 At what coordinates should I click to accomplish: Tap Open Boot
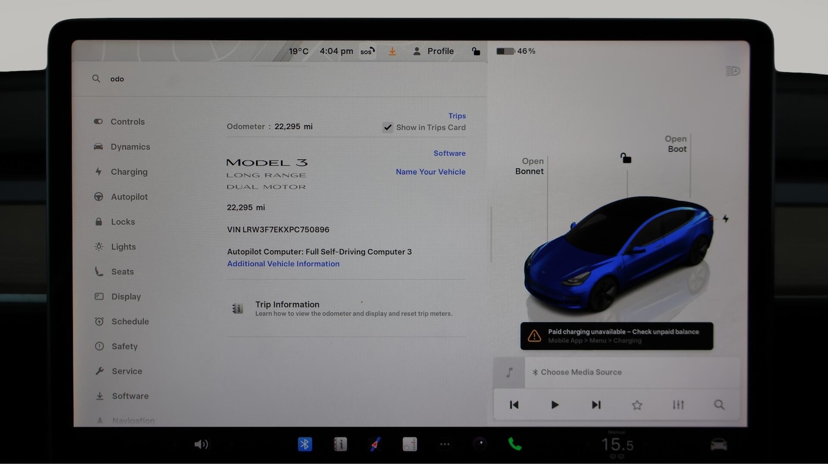point(676,144)
